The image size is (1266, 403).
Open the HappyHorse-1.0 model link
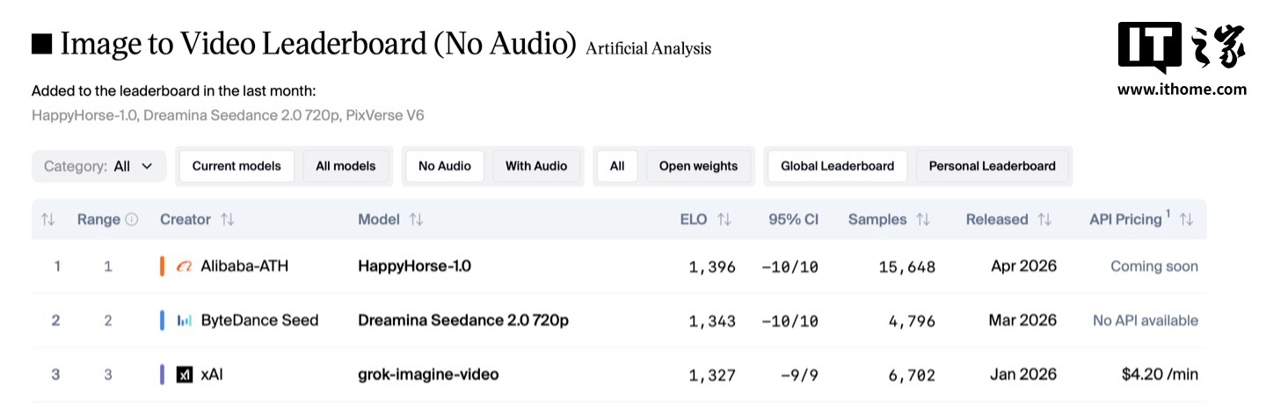click(x=414, y=266)
